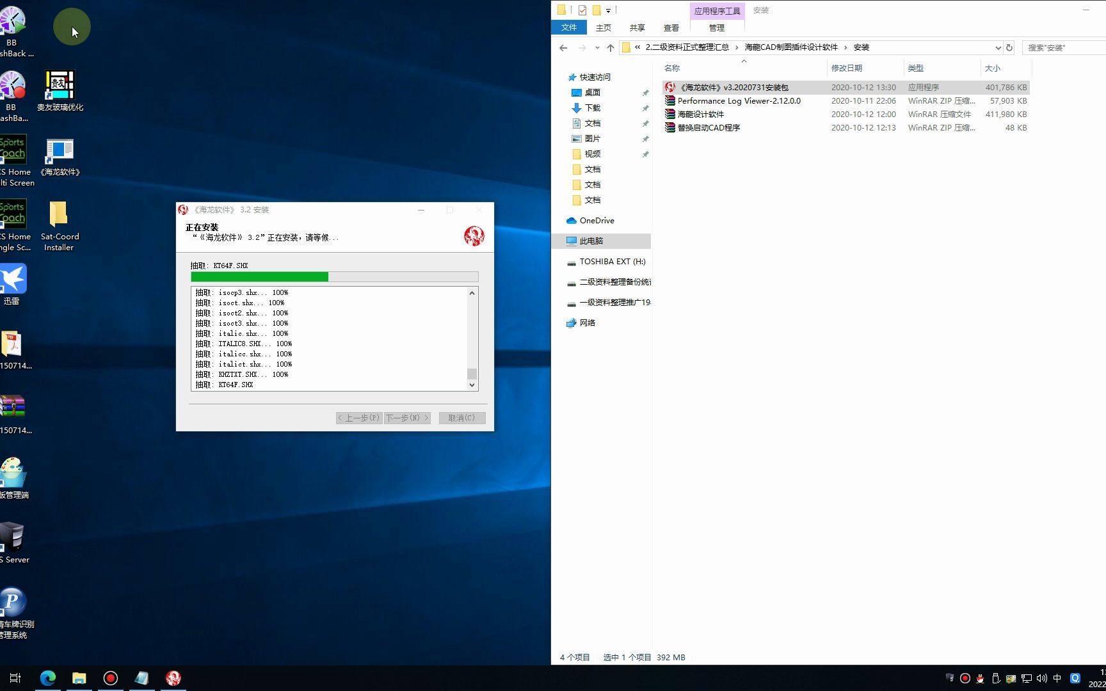
Task: Open the 迅雷 desktop icon
Action: click(13, 285)
